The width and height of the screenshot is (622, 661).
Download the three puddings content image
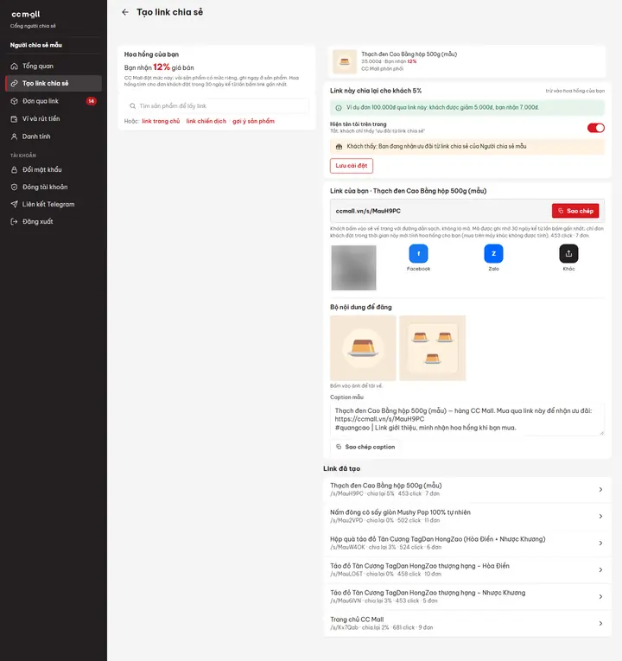tap(432, 348)
